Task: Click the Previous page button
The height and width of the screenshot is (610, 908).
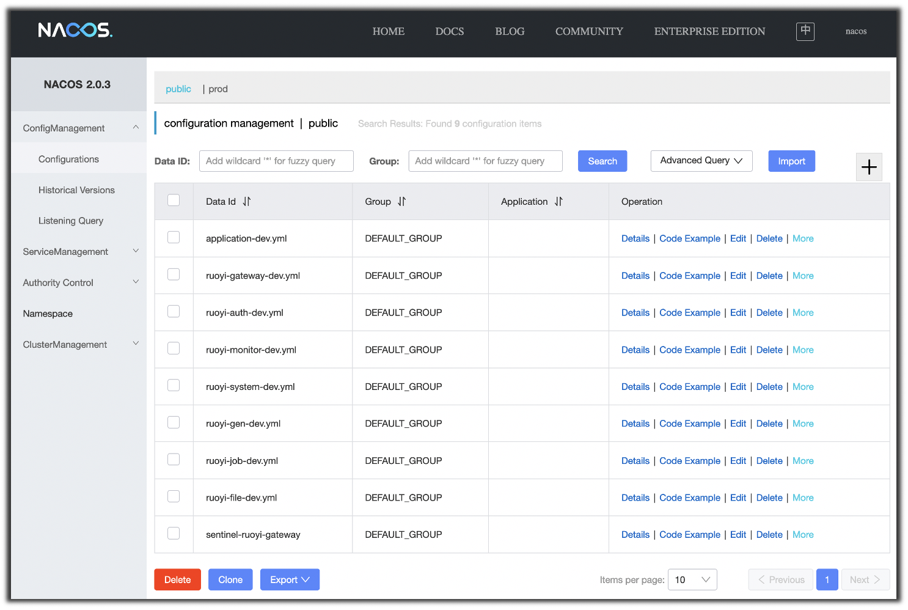Action: pos(781,579)
